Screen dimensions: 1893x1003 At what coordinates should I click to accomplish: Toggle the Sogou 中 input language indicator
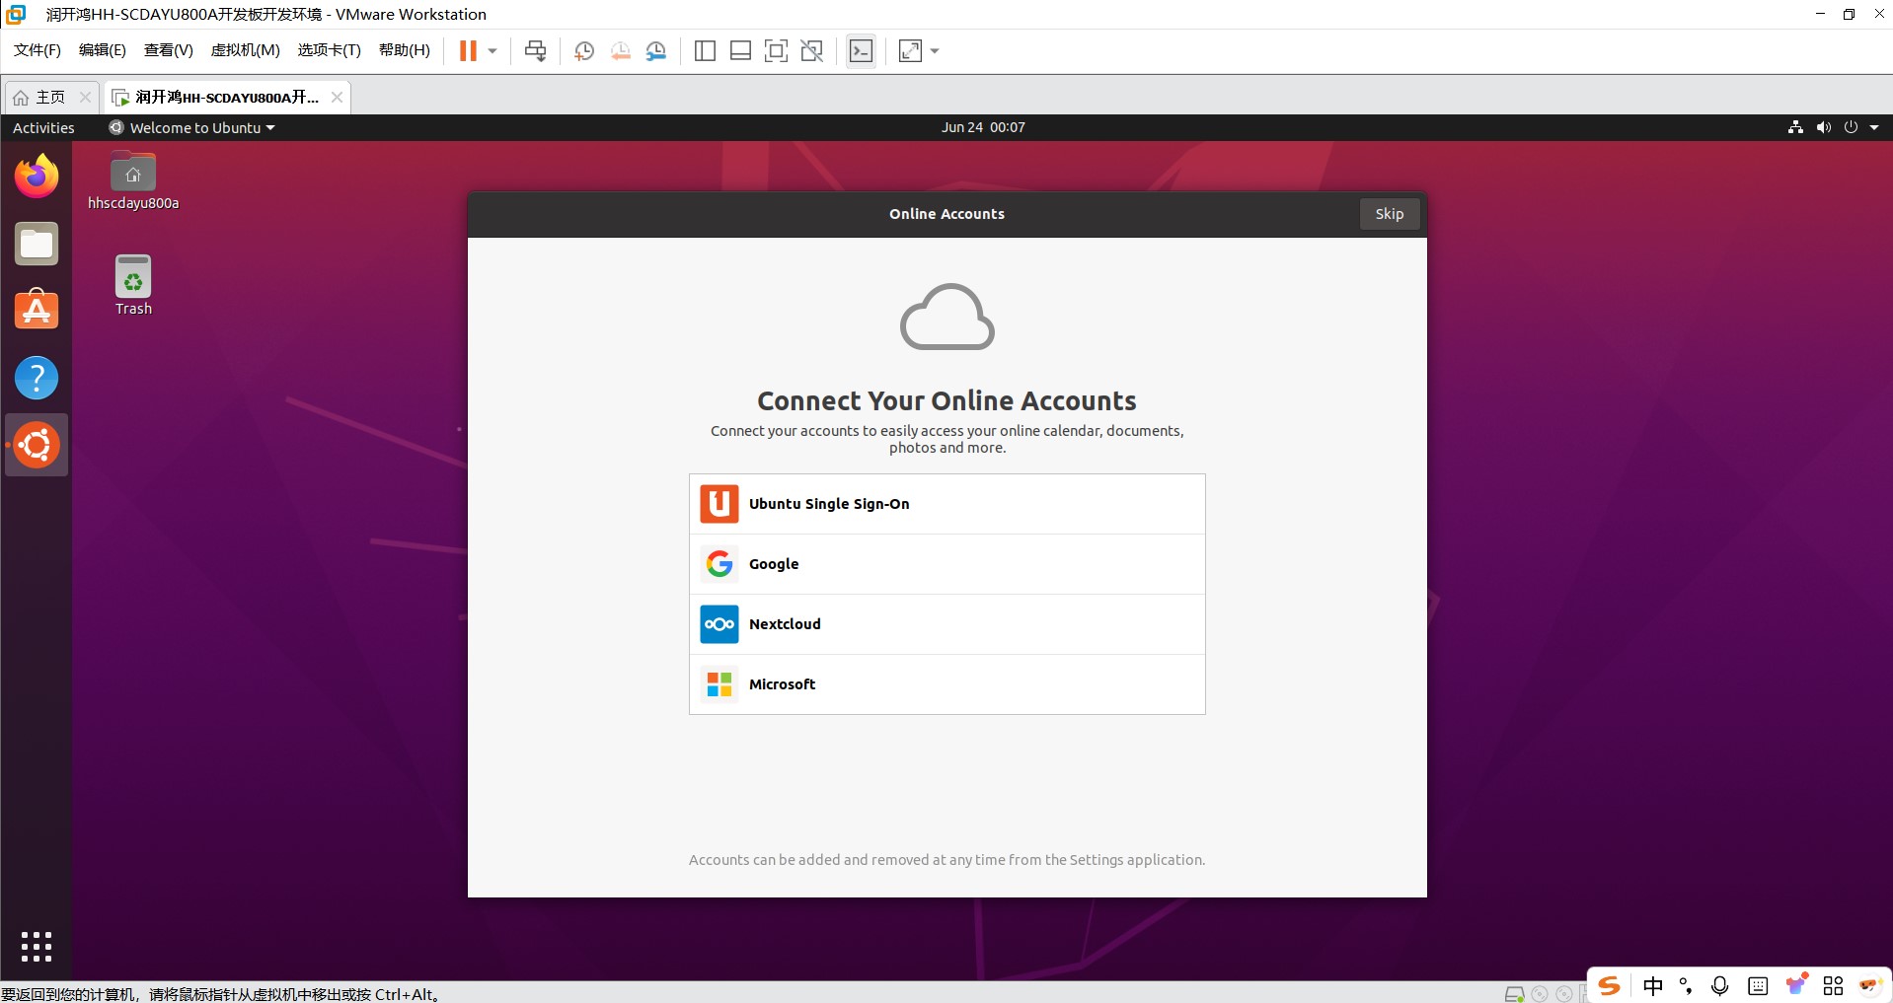(x=1653, y=985)
